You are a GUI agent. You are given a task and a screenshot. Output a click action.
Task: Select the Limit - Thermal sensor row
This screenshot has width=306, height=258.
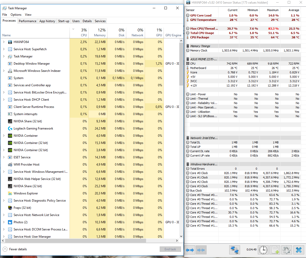click(x=243, y=99)
